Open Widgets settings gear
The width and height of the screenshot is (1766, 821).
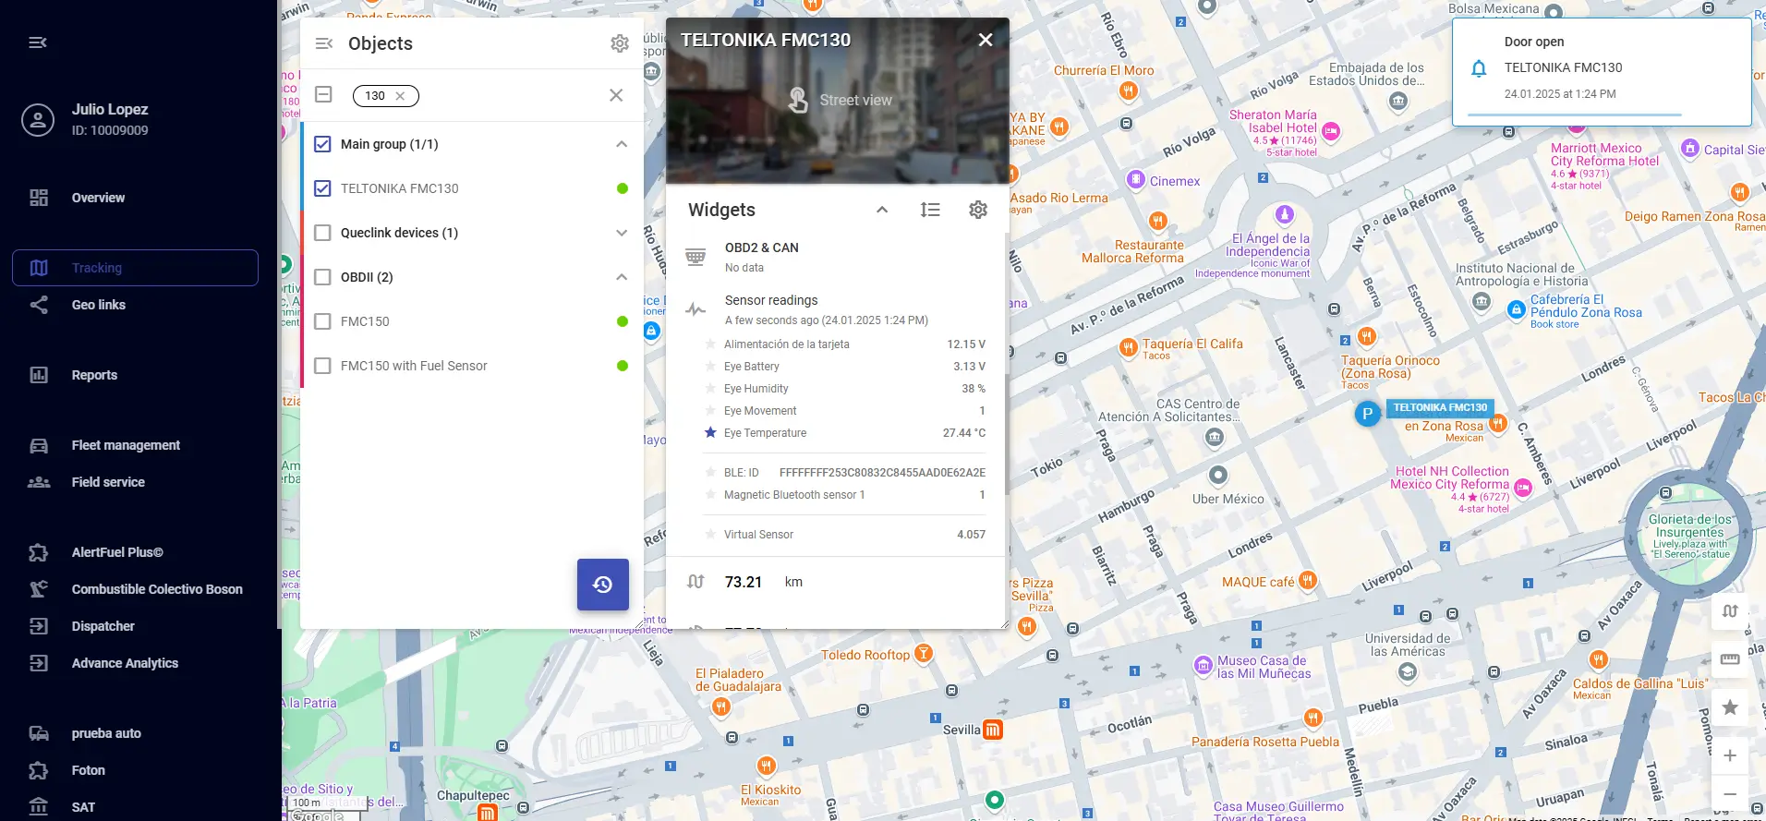[x=978, y=210]
